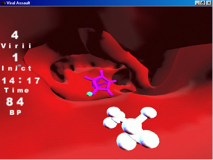Viewport: 213px width, 160px height.
Task: Click the Injct label text
Action: pyautogui.click(x=17, y=68)
